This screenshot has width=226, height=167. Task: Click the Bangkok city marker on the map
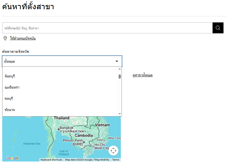(59, 129)
